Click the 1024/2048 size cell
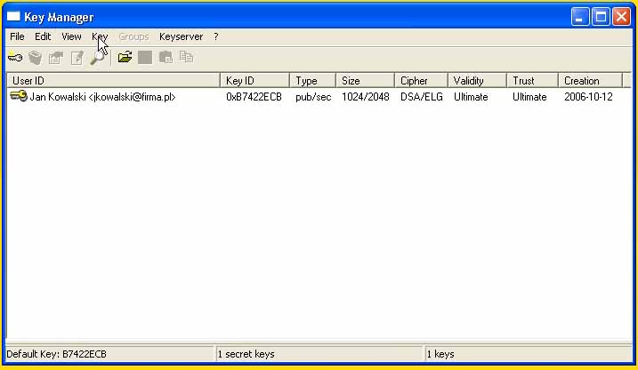The width and height of the screenshot is (638, 370). [366, 97]
